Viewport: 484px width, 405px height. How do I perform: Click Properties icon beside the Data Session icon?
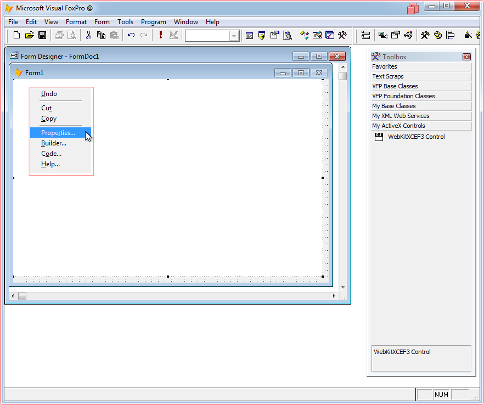tap(275, 36)
